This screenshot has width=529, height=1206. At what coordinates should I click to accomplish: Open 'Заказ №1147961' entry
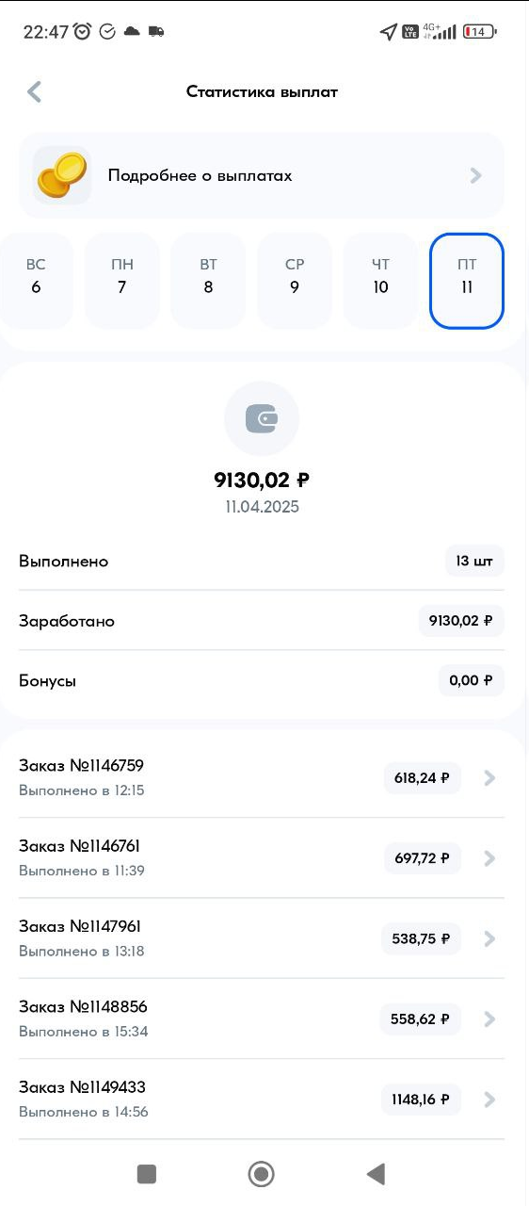(x=262, y=938)
